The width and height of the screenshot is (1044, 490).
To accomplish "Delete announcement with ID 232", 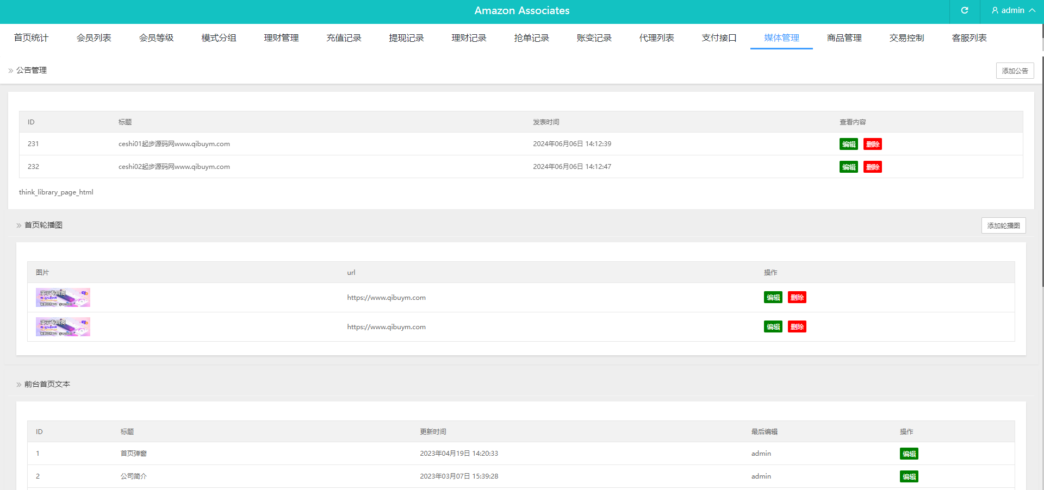I will [872, 167].
